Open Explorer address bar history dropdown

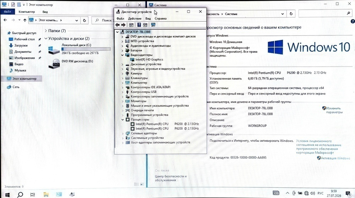pyautogui.click(x=77, y=20)
